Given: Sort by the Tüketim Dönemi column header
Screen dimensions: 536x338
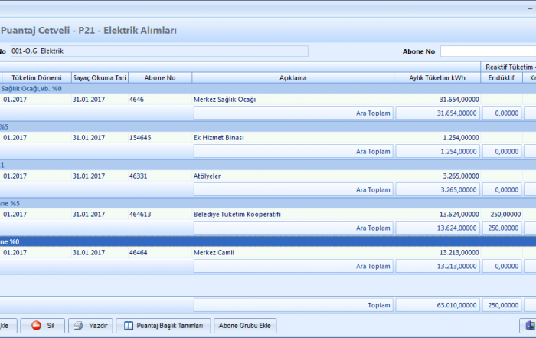Looking at the screenshot, I should pos(35,77).
